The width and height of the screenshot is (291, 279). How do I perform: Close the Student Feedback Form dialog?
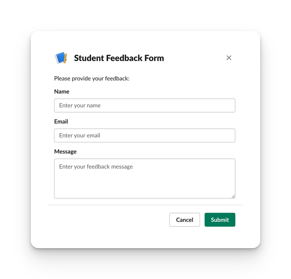pos(229,58)
